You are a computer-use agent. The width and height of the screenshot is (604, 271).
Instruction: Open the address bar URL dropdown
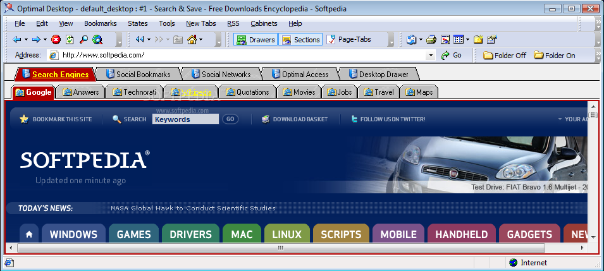[431, 55]
